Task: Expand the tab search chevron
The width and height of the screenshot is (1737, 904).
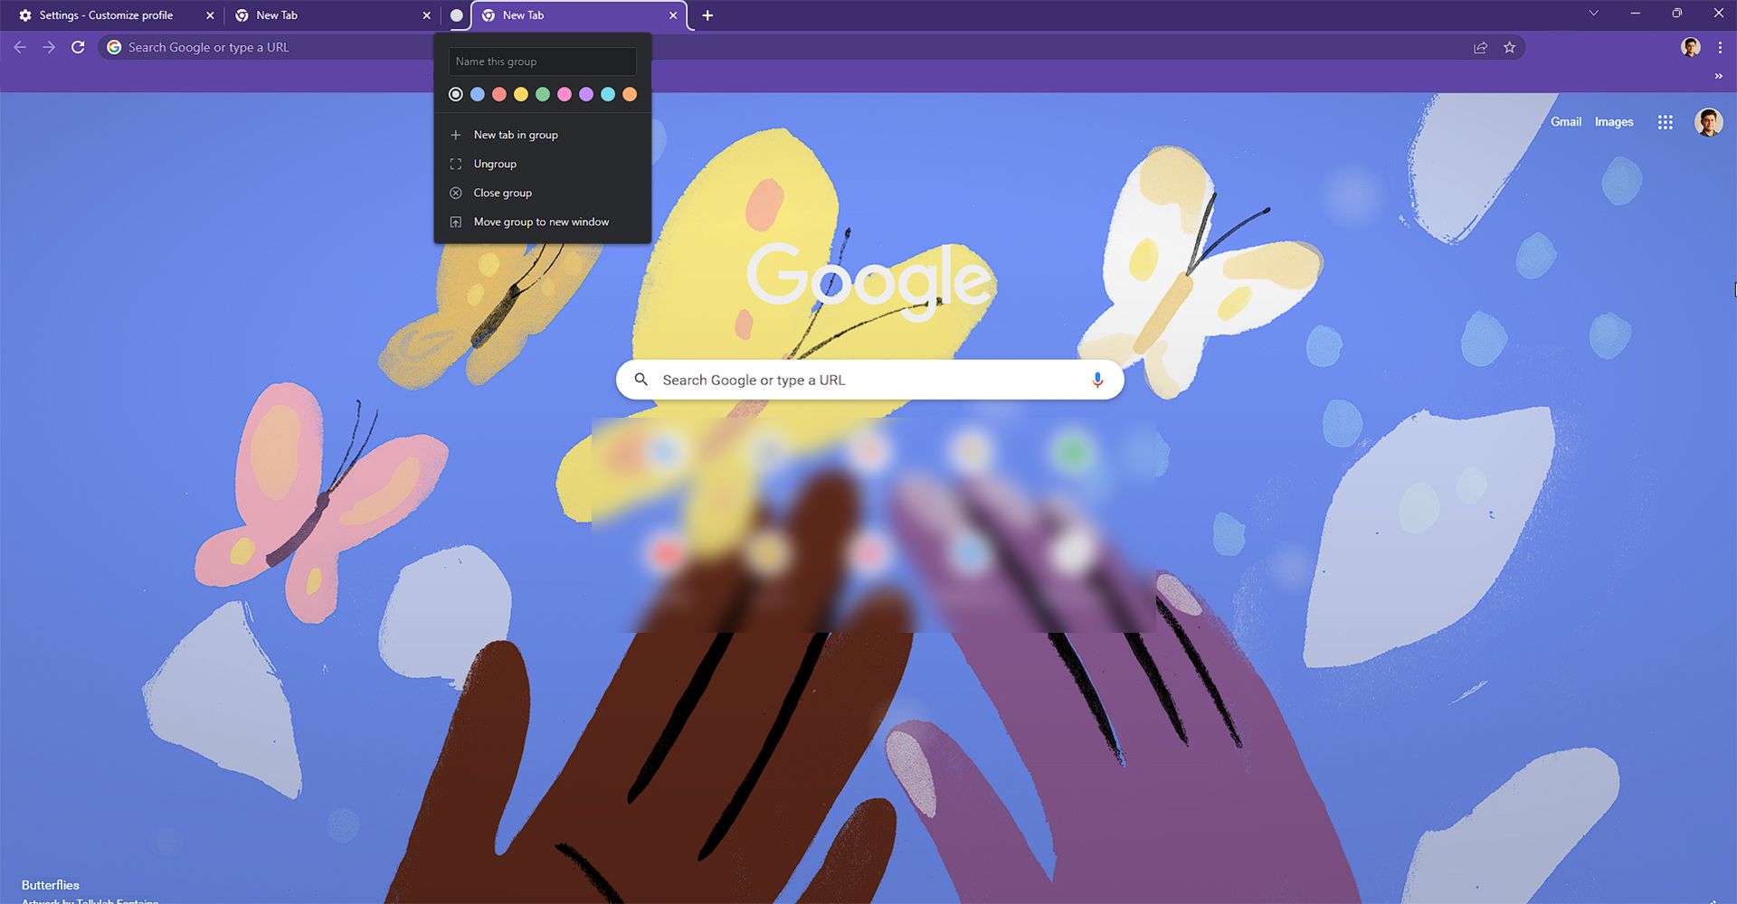Action: 1593,14
